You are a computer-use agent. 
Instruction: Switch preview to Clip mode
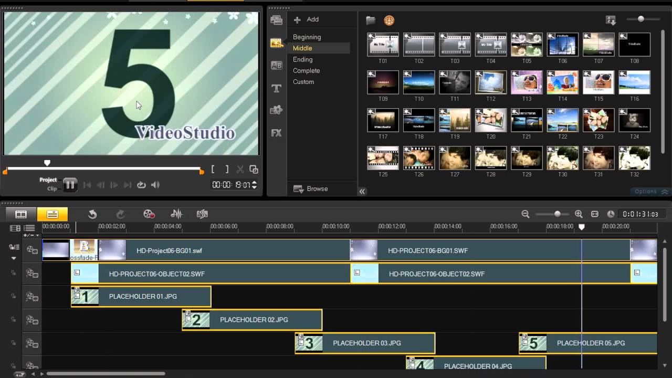pyautogui.click(x=52, y=188)
